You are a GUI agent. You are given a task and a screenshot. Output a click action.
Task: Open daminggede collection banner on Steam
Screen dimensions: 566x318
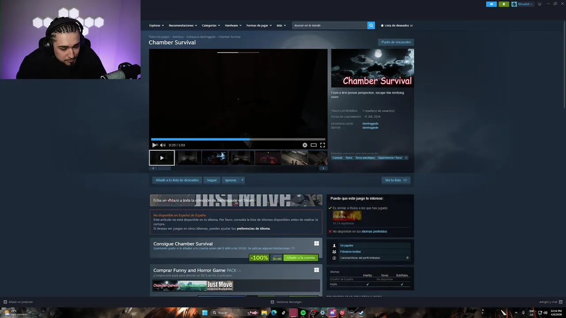[236, 201]
